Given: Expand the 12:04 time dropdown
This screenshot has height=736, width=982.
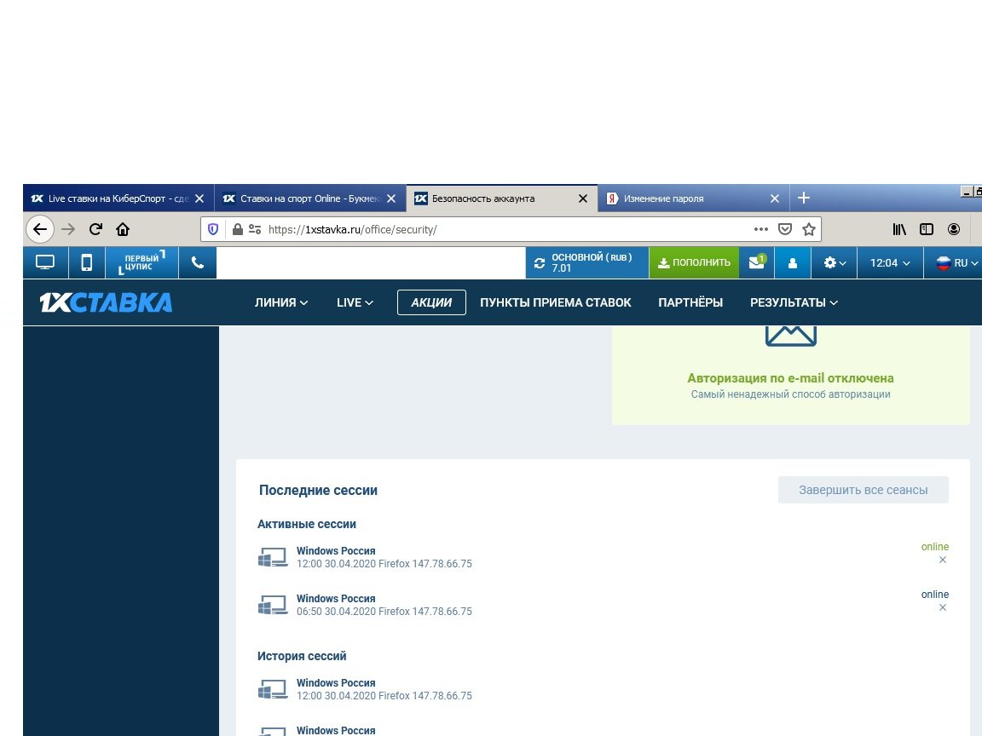Looking at the screenshot, I should point(890,263).
